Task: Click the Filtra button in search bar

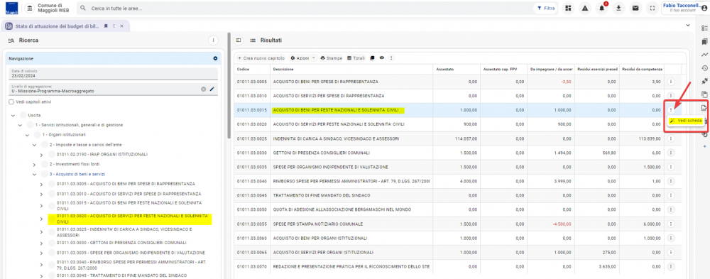Action: tap(545, 8)
